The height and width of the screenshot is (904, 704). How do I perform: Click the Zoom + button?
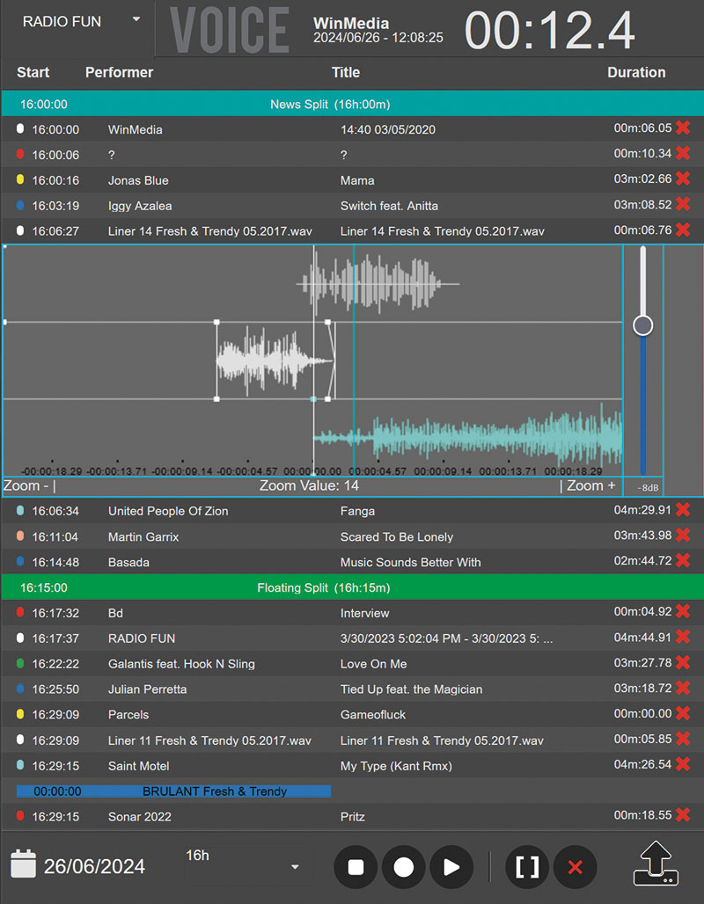coord(590,485)
